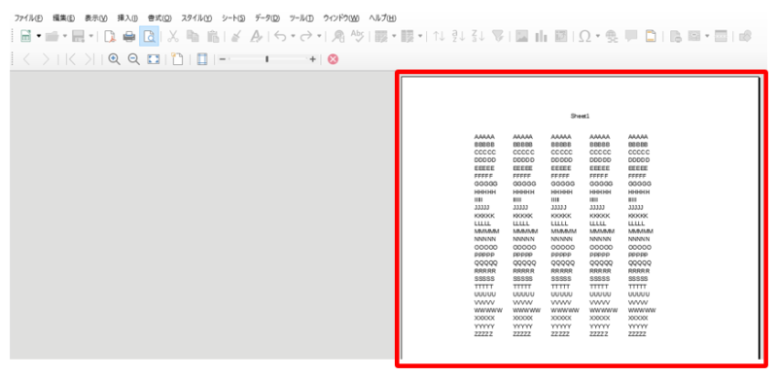Jump to the first preview page

click(x=71, y=59)
